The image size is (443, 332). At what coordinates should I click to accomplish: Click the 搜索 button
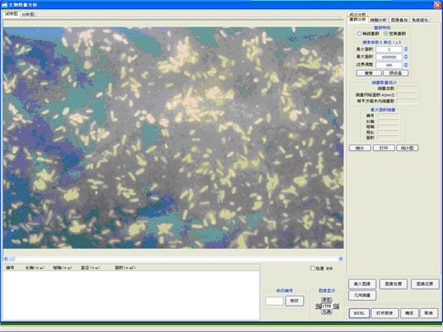pos(368,73)
